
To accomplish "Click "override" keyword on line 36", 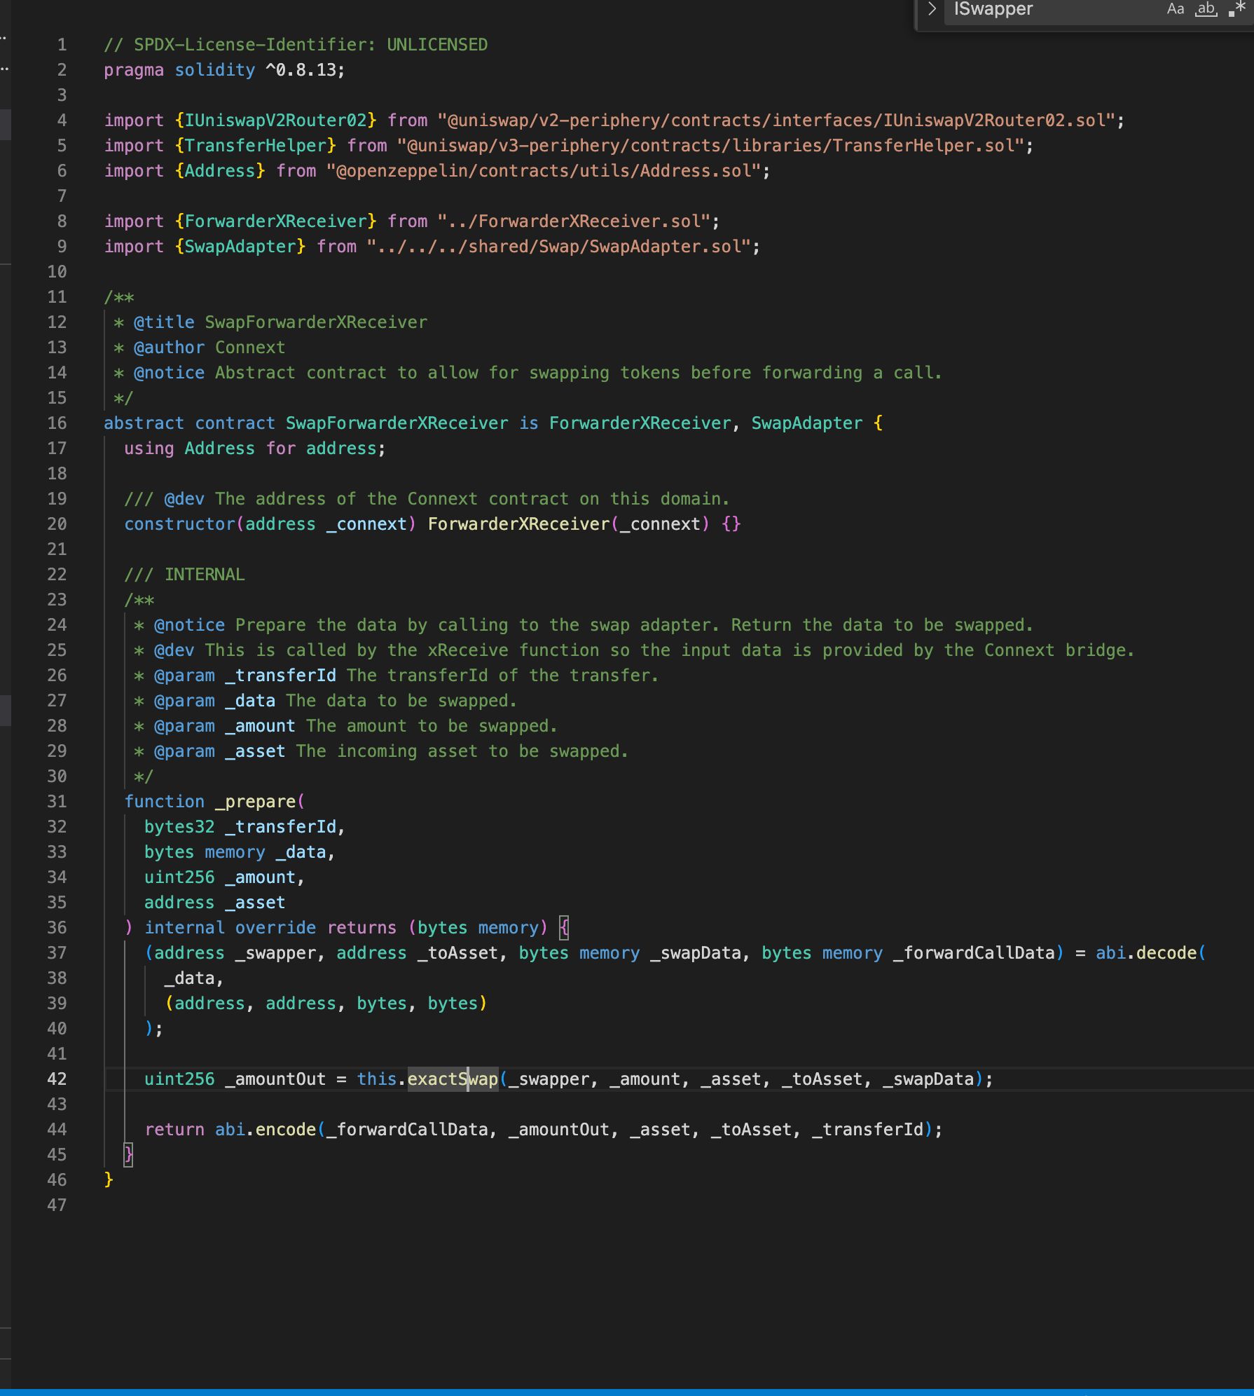I will (x=275, y=928).
